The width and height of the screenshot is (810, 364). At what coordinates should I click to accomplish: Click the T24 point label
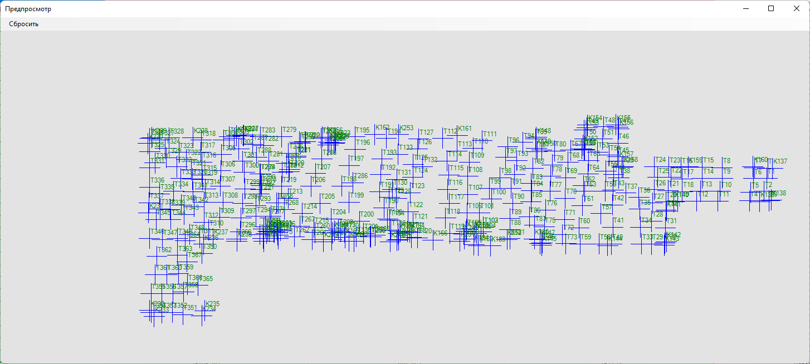coord(660,160)
